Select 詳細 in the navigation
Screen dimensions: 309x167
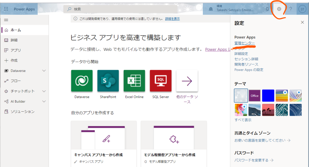point(25,40)
